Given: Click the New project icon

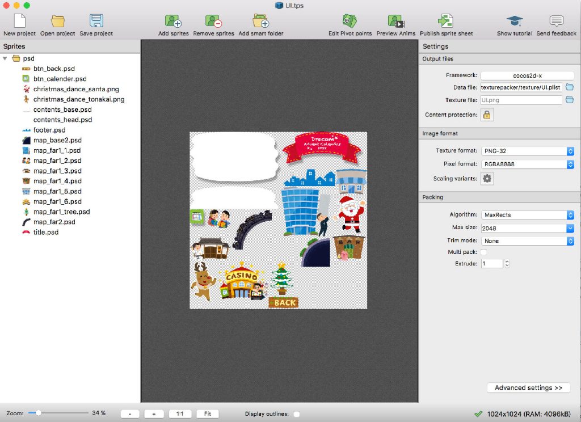Looking at the screenshot, I should 19,22.
